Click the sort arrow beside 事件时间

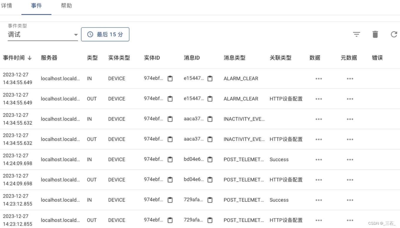pos(30,58)
